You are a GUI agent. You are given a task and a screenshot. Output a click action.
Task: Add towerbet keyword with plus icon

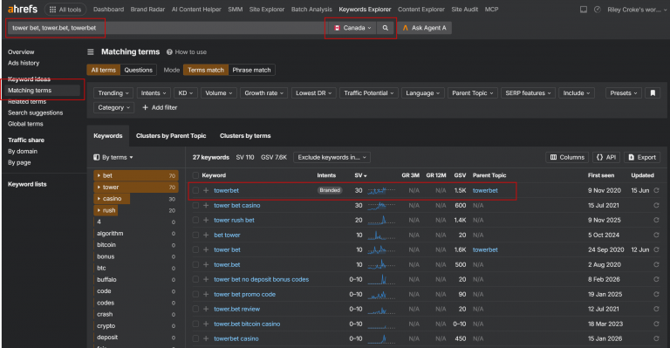tap(206, 190)
